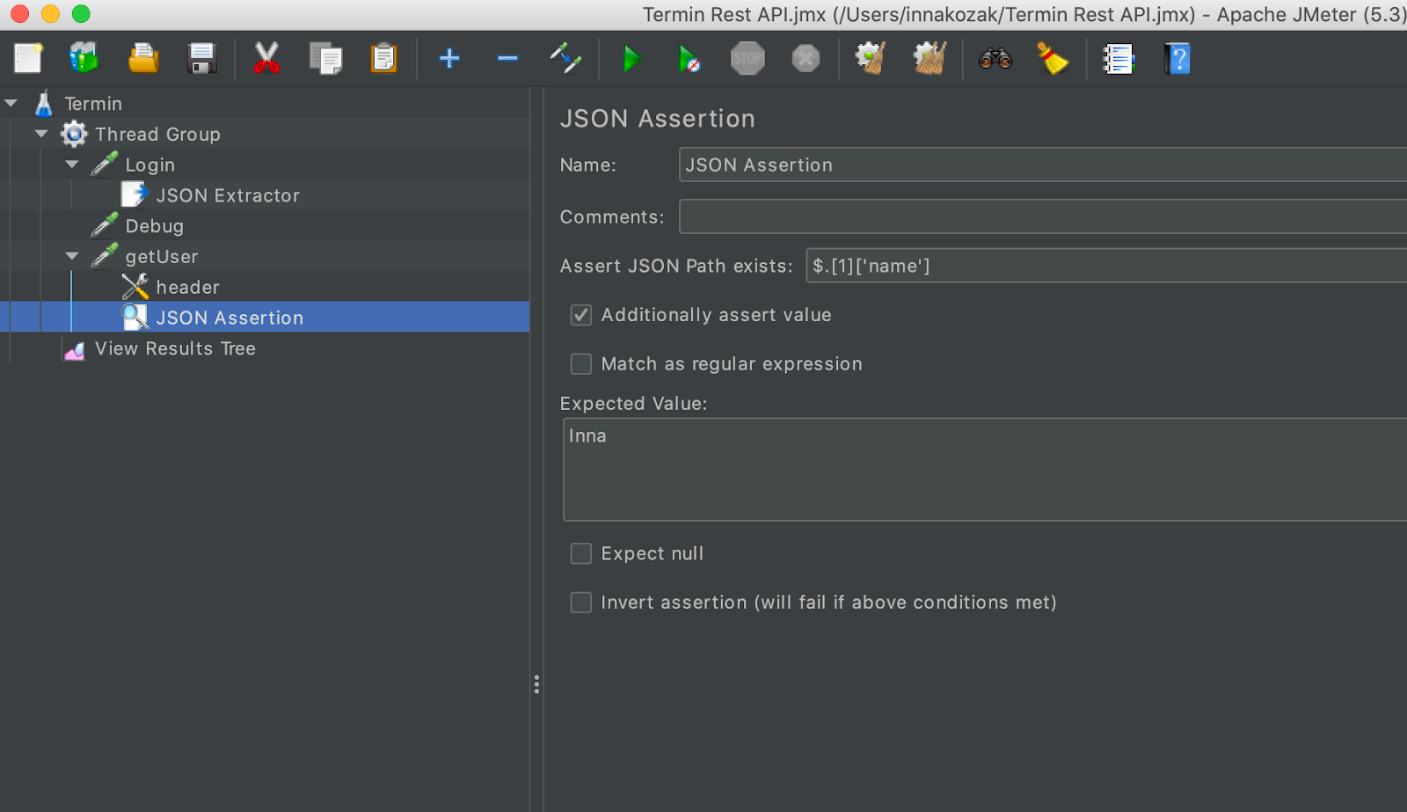Collapse the Login sampler node
Viewport: 1407px width, 812px height.
(72, 165)
